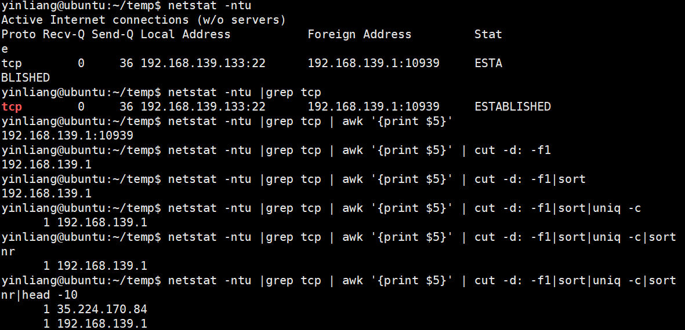Click the Send-Q column header

coord(113,34)
